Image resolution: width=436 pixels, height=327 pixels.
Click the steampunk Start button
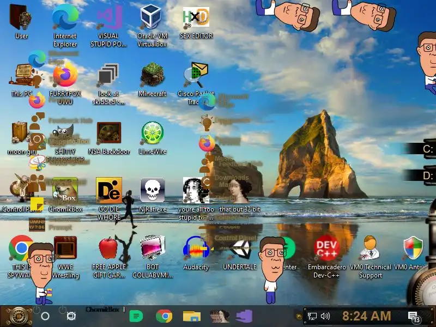[19, 317]
